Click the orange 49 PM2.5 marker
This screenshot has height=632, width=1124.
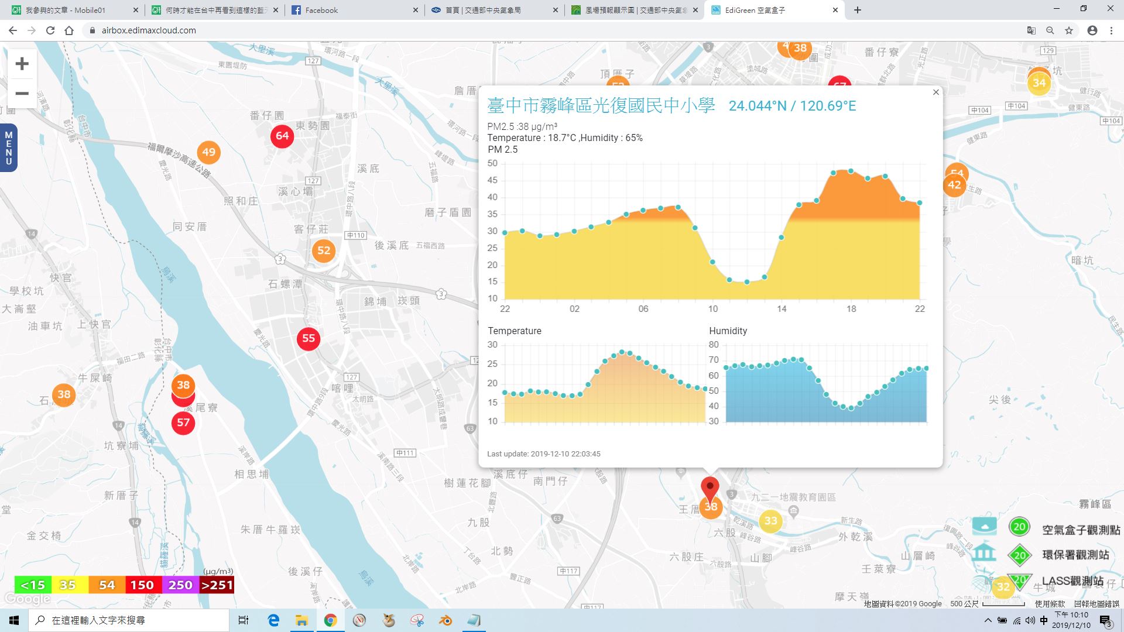point(208,152)
